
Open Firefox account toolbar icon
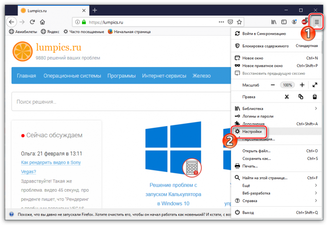click(x=294, y=22)
